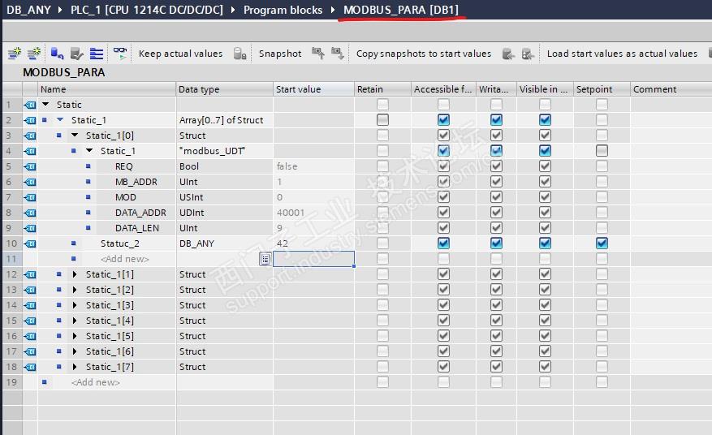Open PLC_1 [CPU 1214C DC/DC/DC] breadcrumb

click(x=147, y=10)
